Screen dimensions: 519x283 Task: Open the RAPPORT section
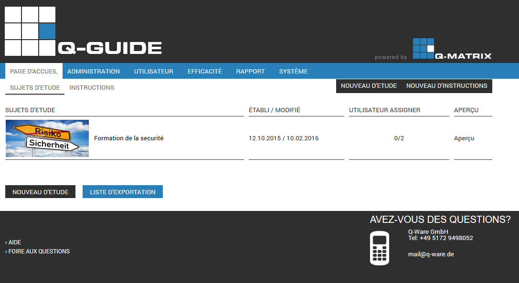[x=250, y=71]
